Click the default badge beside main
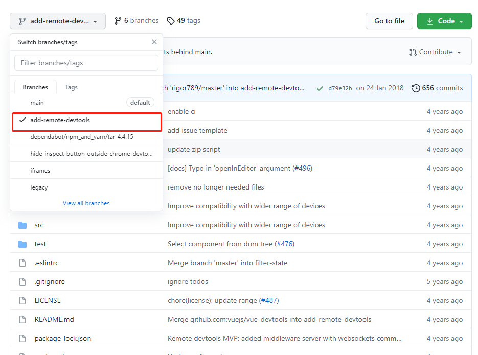Image resolution: width=478 pixels, height=355 pixels. (140, 103)
